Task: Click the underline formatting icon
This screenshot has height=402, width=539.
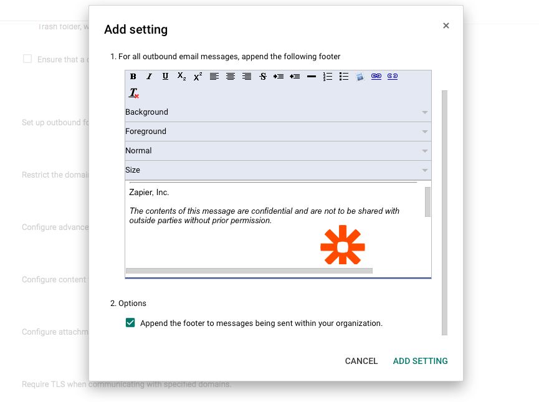Action: pos(165,77)
